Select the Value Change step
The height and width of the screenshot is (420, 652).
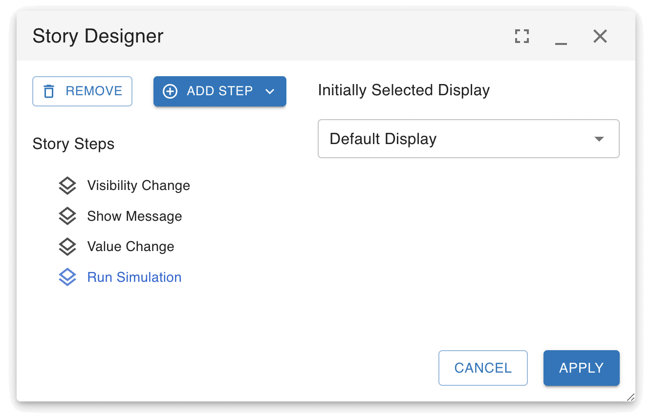click(130, 247)
